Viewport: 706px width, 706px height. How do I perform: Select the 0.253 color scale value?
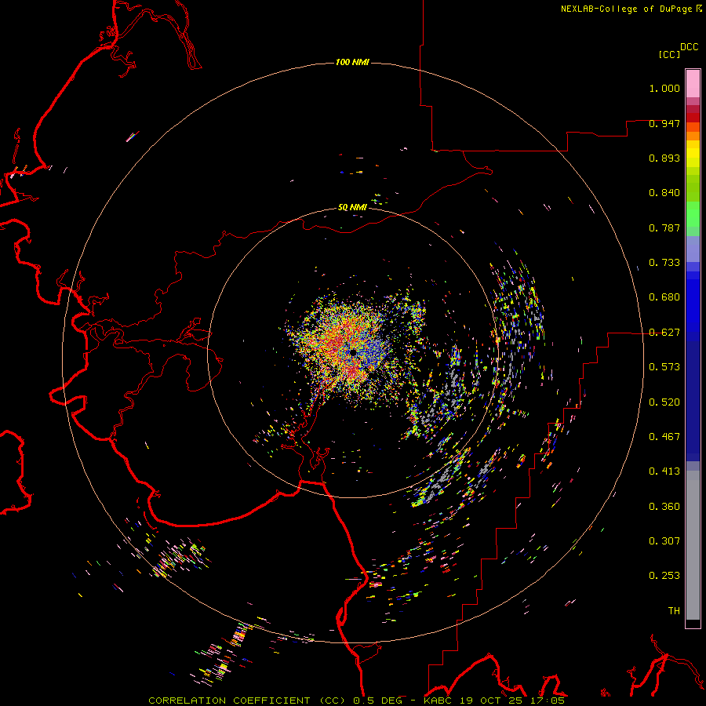pyautogui.click(x=664, y=576)
